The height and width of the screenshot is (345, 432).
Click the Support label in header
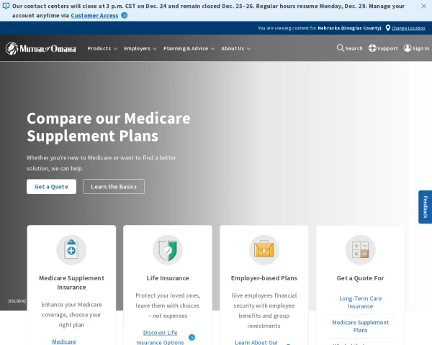coord(387,48)
